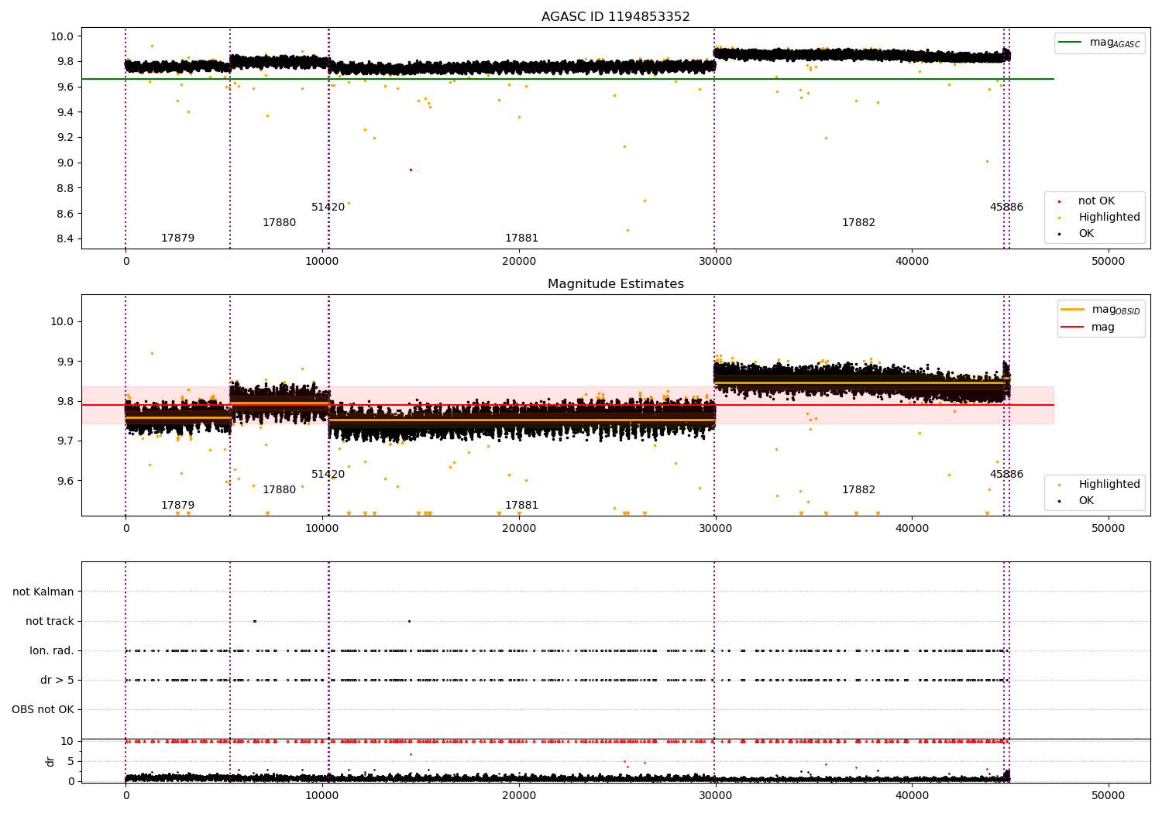Click OK legend entry in Magnitude Estimates plot
This screenshot has width=1162, height=813.
(x=1086, y=501)
